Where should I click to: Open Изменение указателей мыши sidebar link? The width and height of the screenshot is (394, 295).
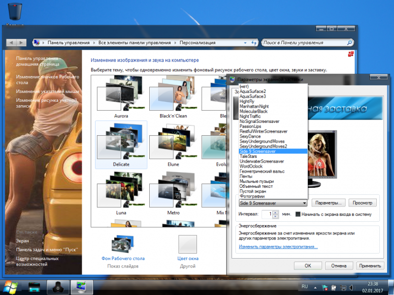click(x=47, y=91)
